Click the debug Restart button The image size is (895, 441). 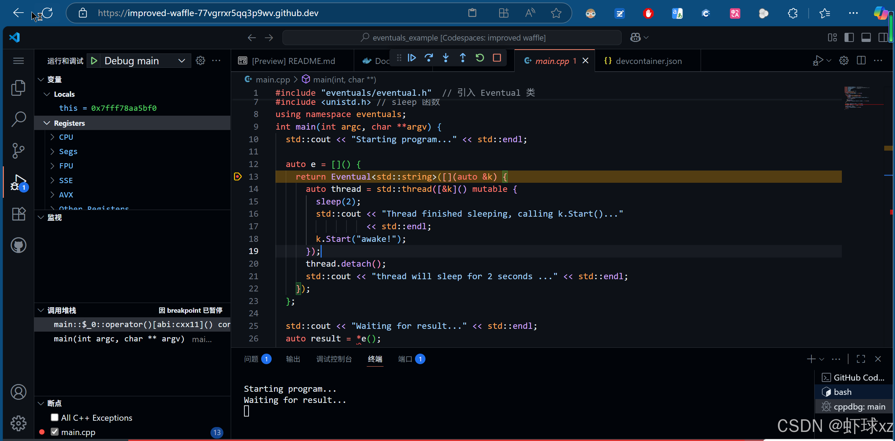(x=480, y=58)
